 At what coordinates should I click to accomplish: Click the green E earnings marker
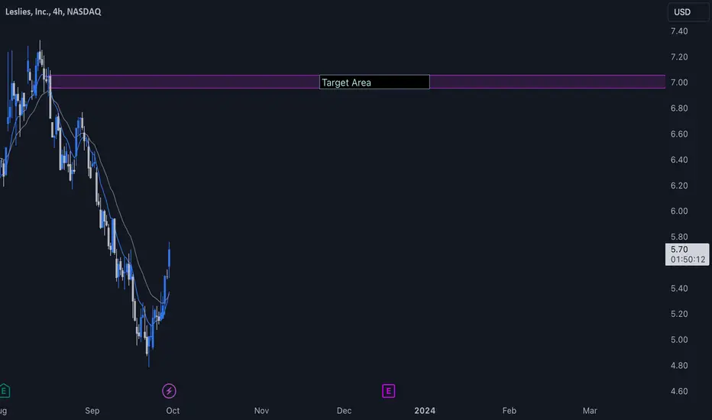tap(5, 392)
